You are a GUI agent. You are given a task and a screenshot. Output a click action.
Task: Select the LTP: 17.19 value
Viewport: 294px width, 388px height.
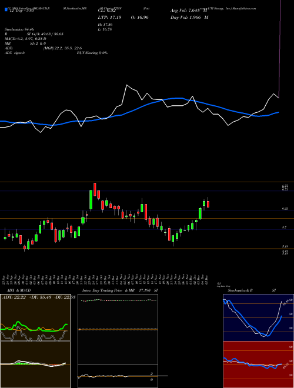click(109, 18)
